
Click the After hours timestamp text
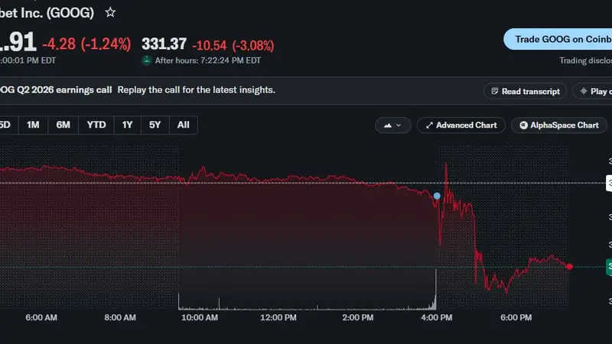[207, 60]
